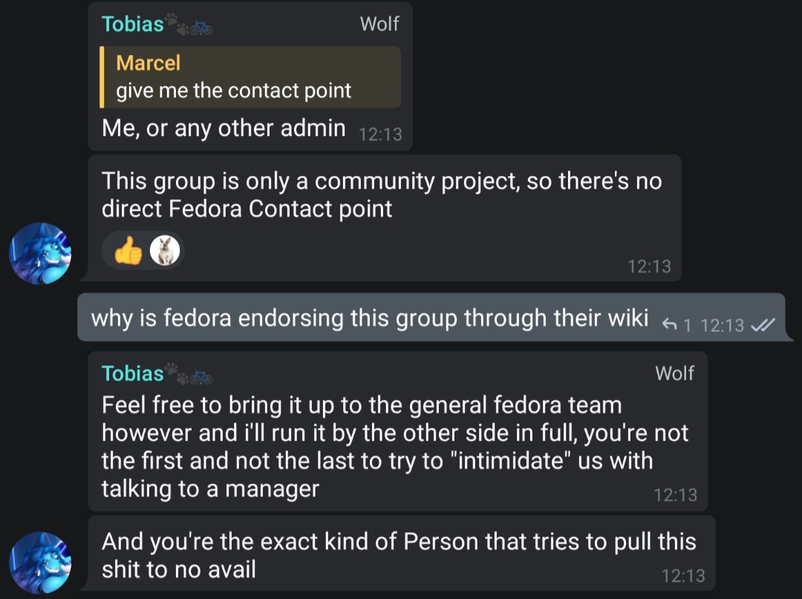Click the Wolf admin tag above the Marcel quote
This screenshot has height=599, width=802.
tap(379, 25)
